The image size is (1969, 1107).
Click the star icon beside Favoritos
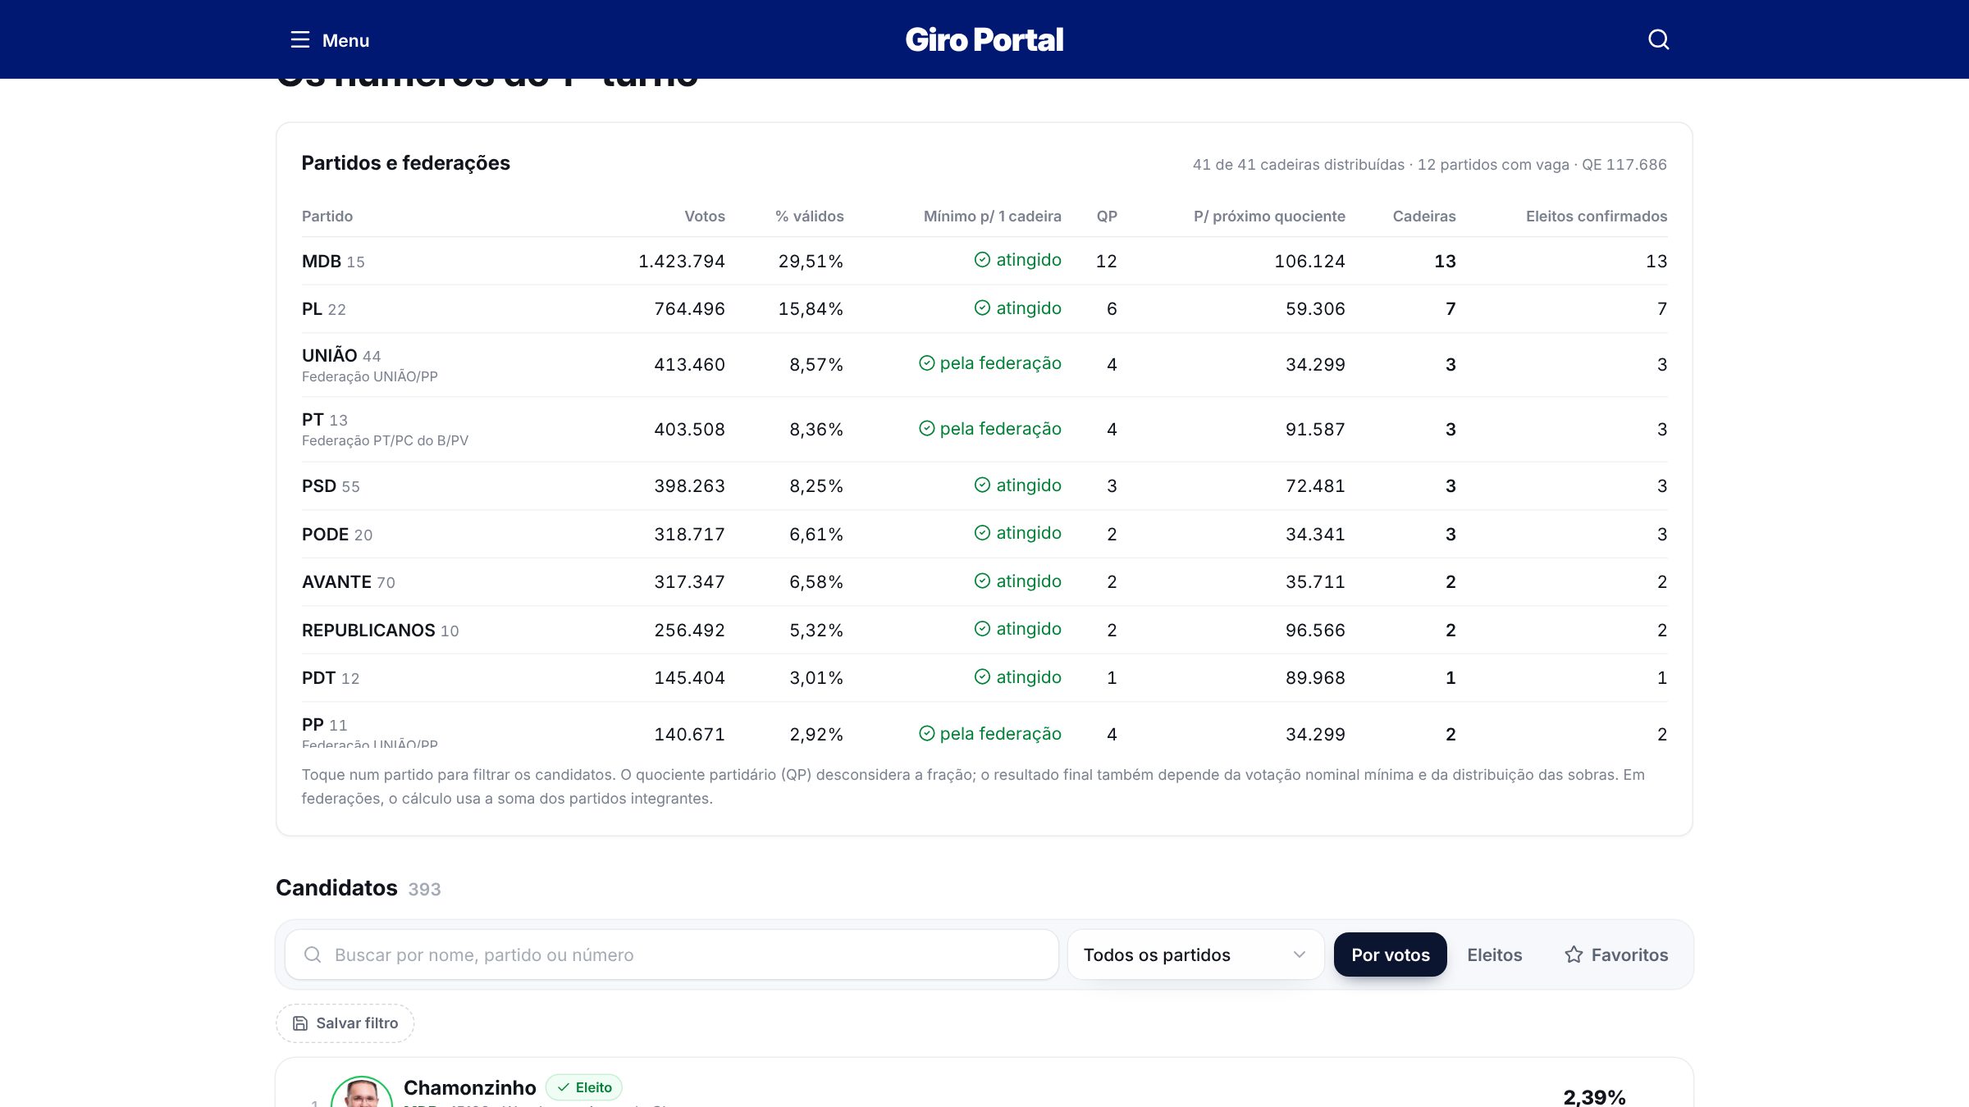(x=1573, y=954)
